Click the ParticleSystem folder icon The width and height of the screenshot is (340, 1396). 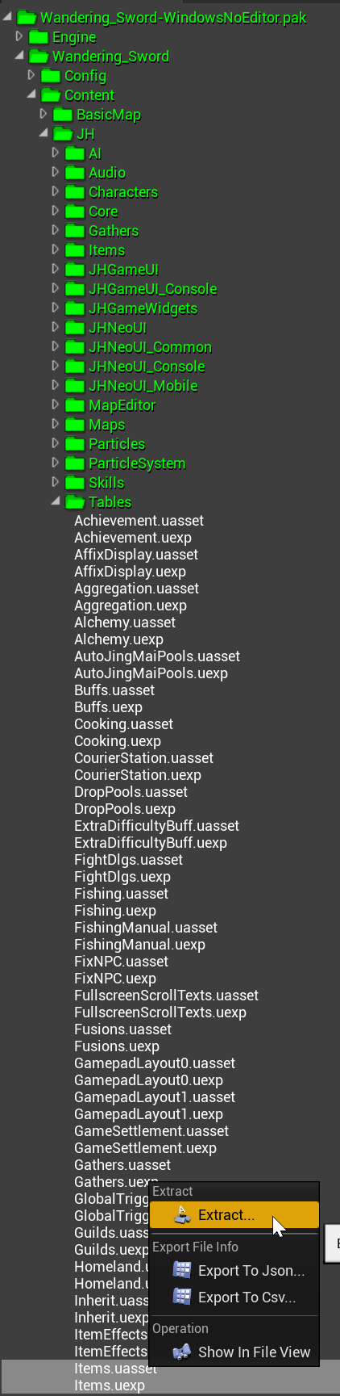[x=75, y=463]
